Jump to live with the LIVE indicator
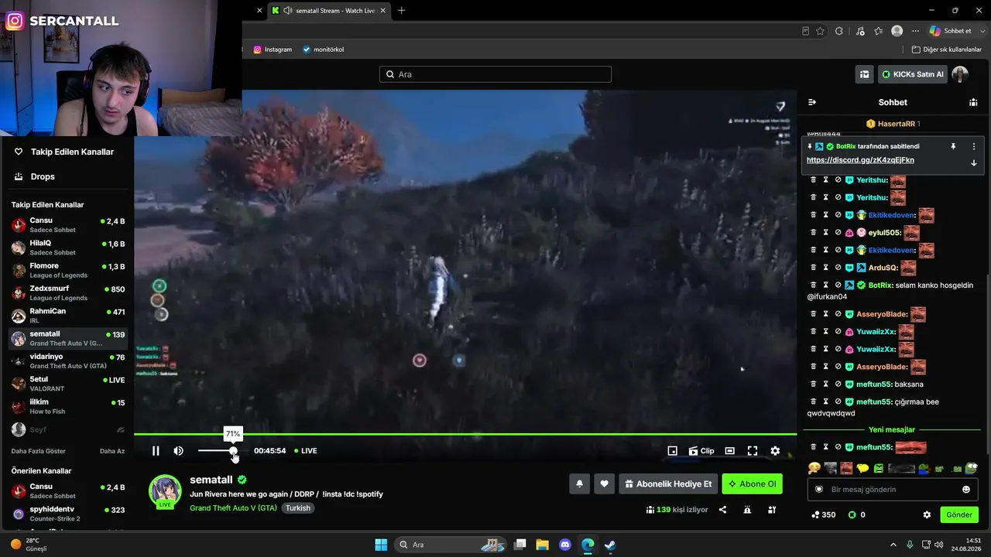Screen dimensions: 991x557 tap(306, 451)
